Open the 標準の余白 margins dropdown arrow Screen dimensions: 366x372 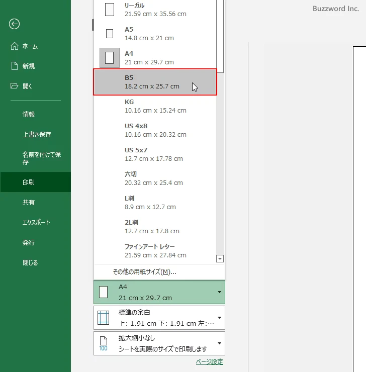[219, 318]
